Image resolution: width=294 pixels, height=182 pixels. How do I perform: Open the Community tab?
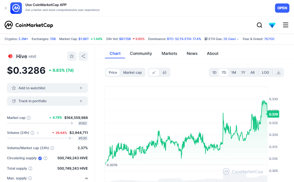[141, 54]
